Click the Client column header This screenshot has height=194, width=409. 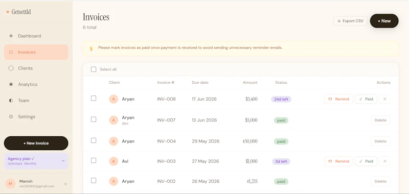[x=114, y=82]
